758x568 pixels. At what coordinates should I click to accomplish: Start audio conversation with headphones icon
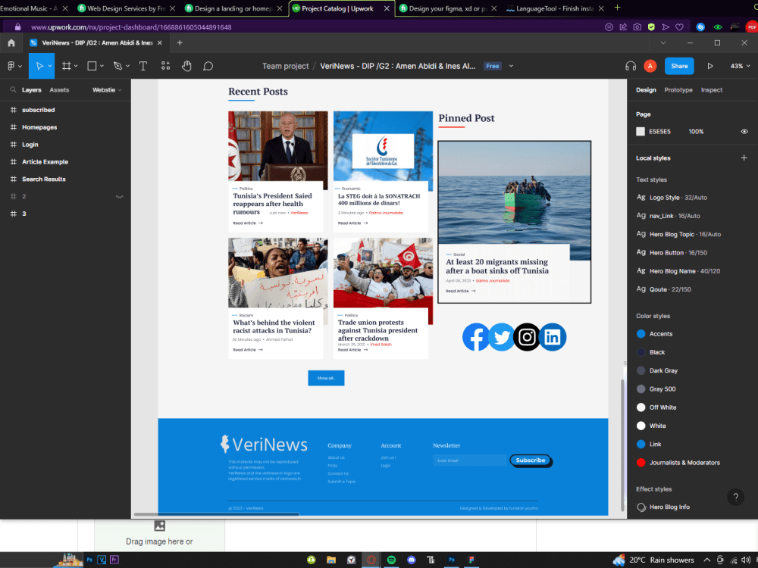coord(631,66)
